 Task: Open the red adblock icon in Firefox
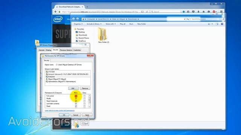coord(214,12)
